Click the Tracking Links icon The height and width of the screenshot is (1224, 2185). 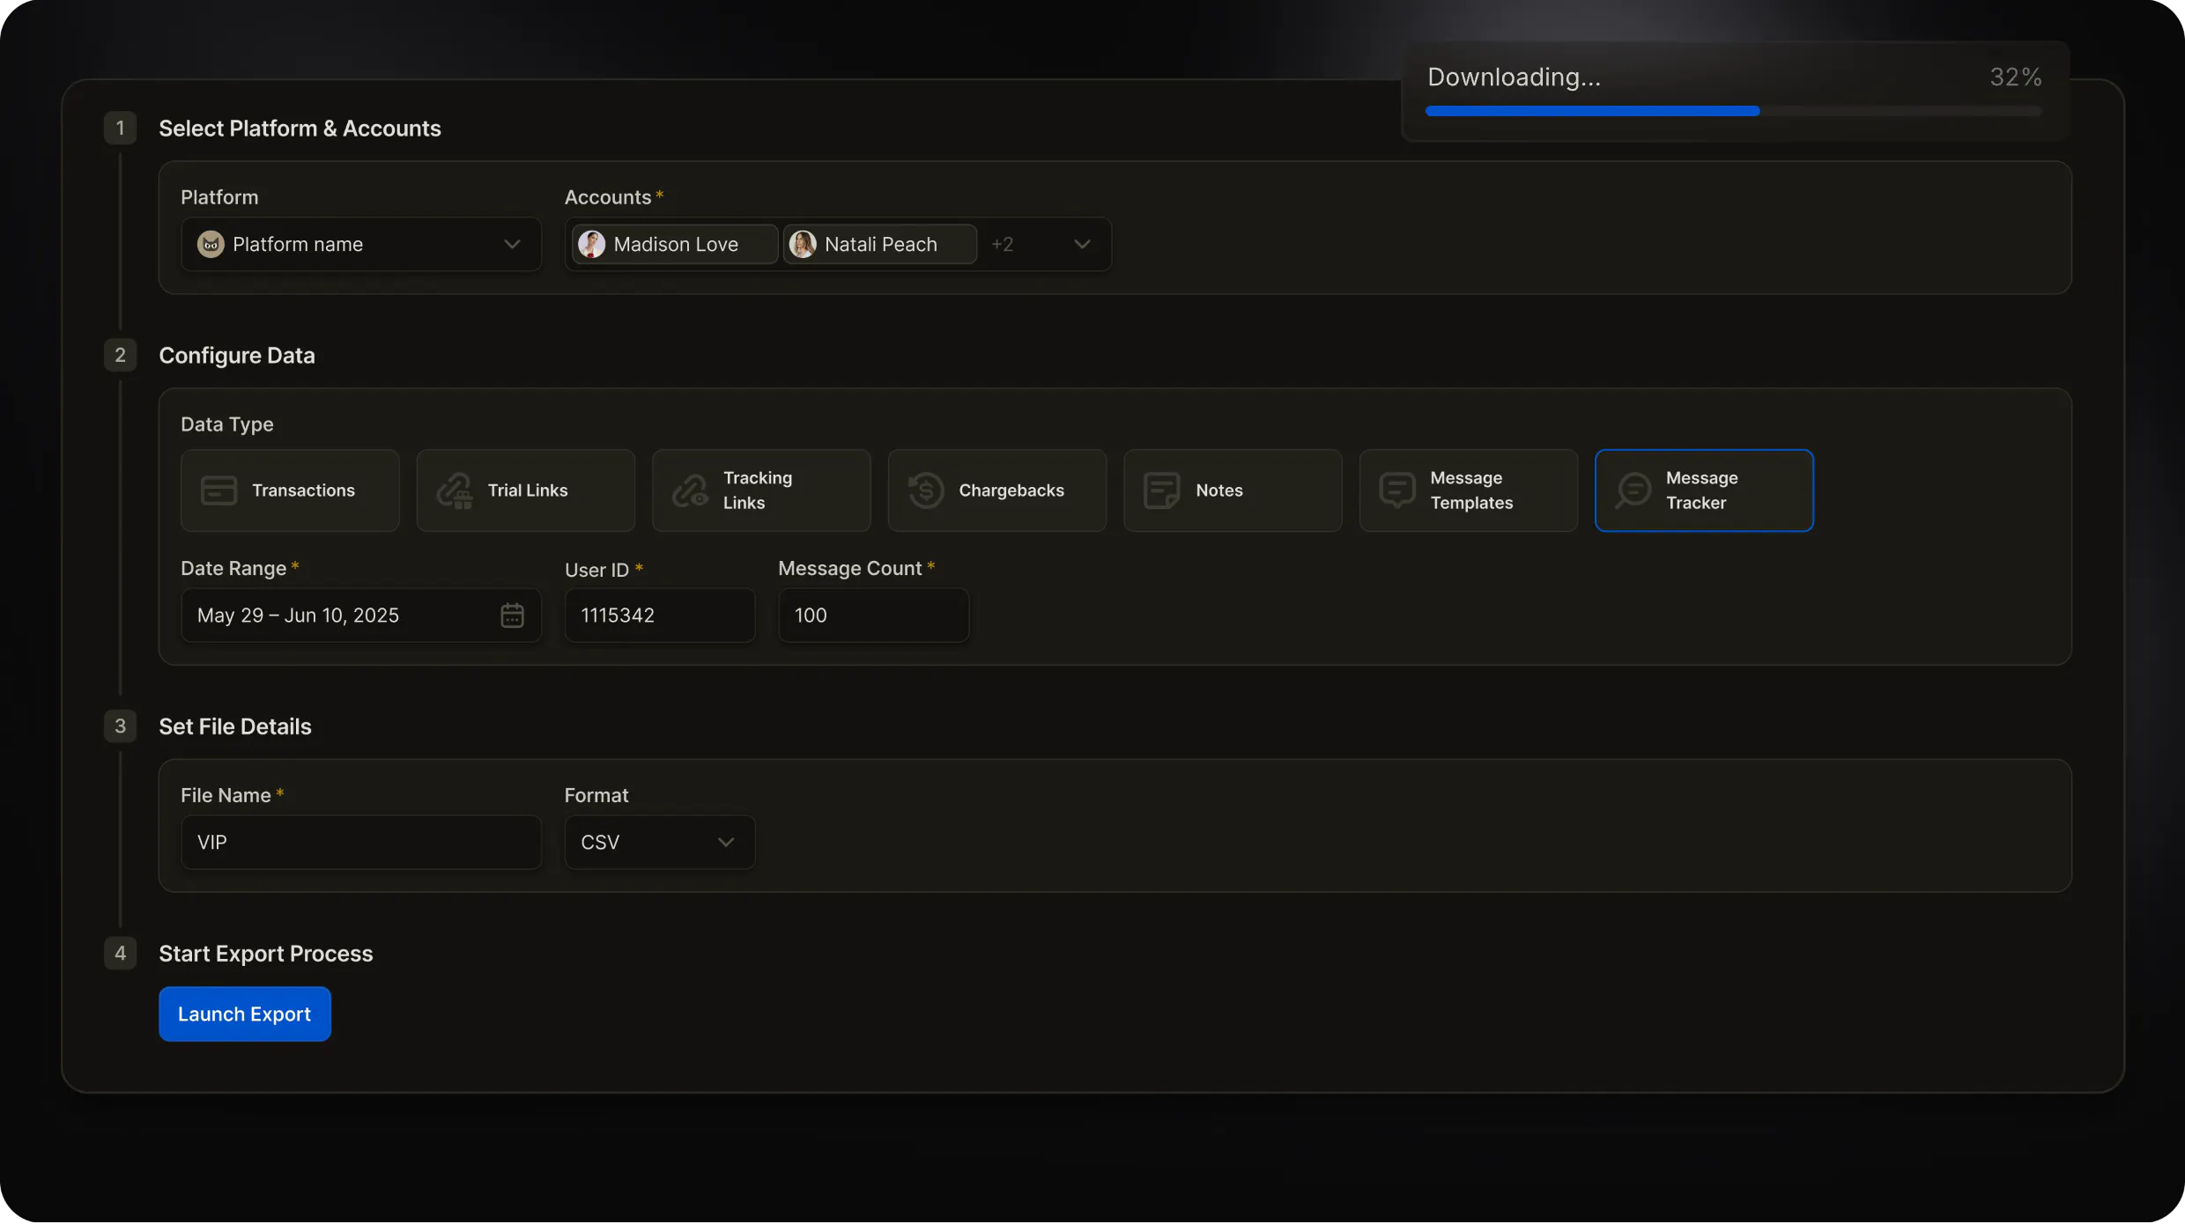pos(690,490)
